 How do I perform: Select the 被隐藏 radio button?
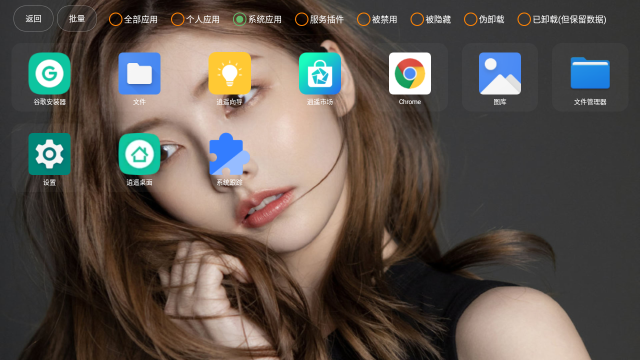click(417, 19)
